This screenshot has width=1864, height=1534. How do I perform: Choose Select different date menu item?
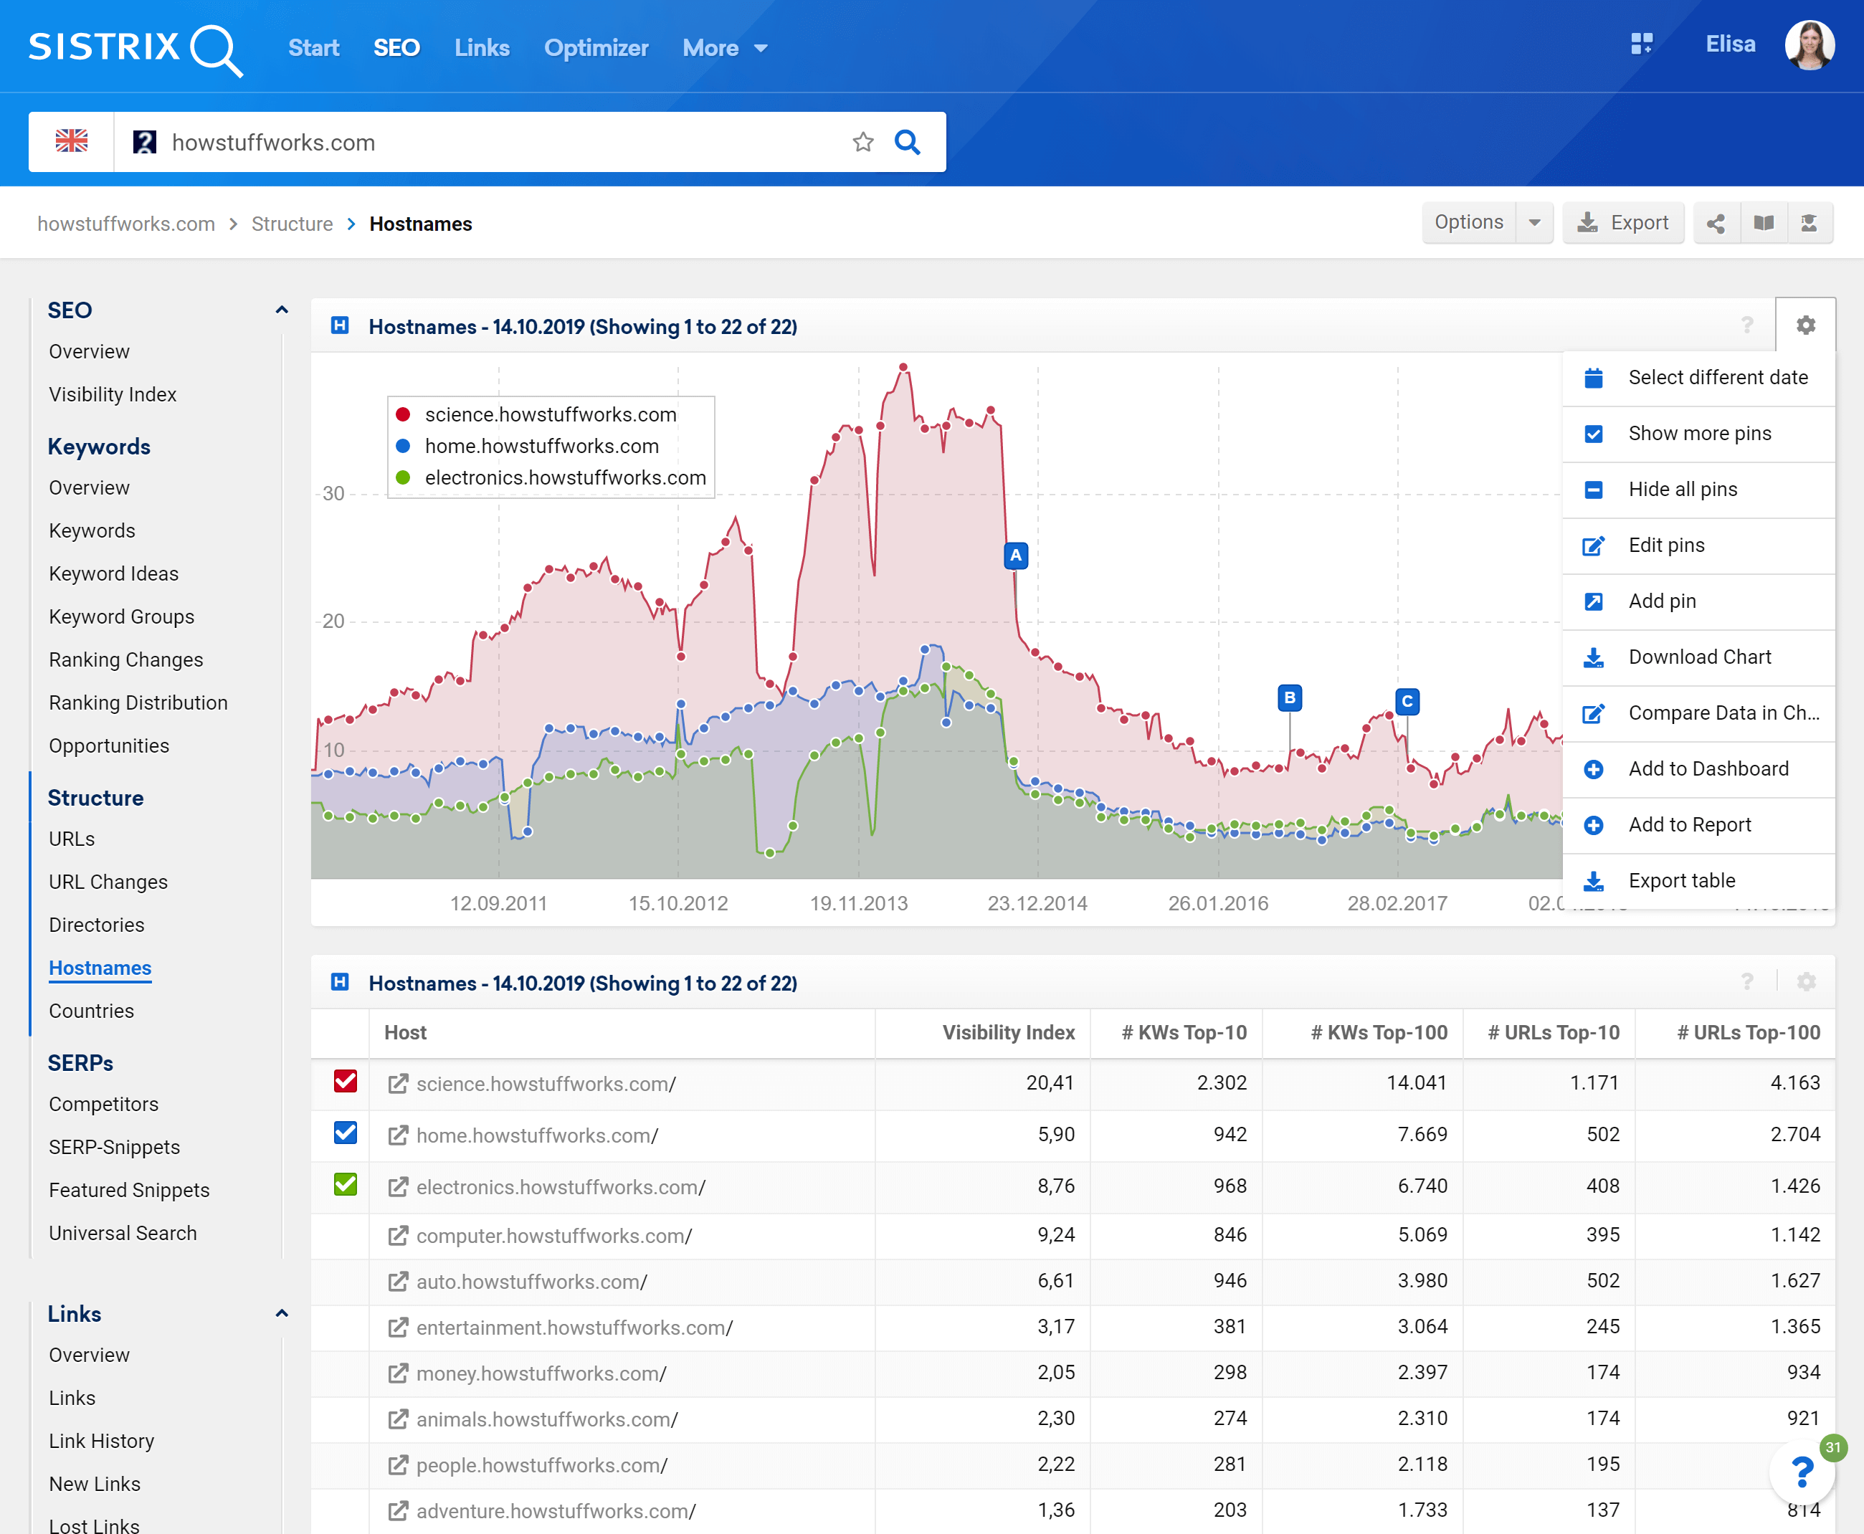(1698, 378)
